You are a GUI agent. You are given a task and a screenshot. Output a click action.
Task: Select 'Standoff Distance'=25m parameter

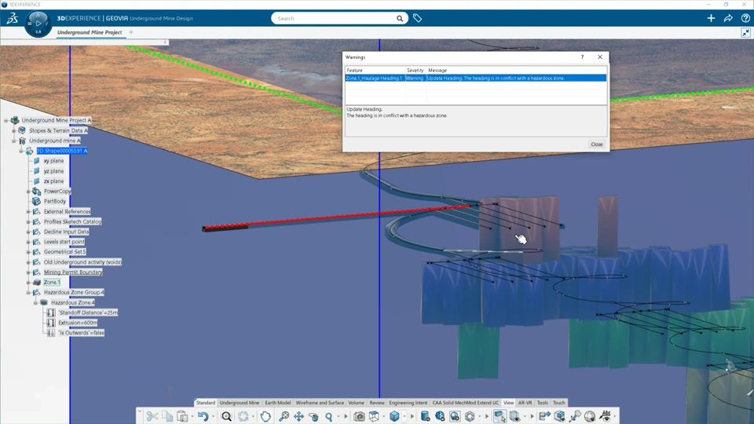pyautogui.click(x=88, y=313)
